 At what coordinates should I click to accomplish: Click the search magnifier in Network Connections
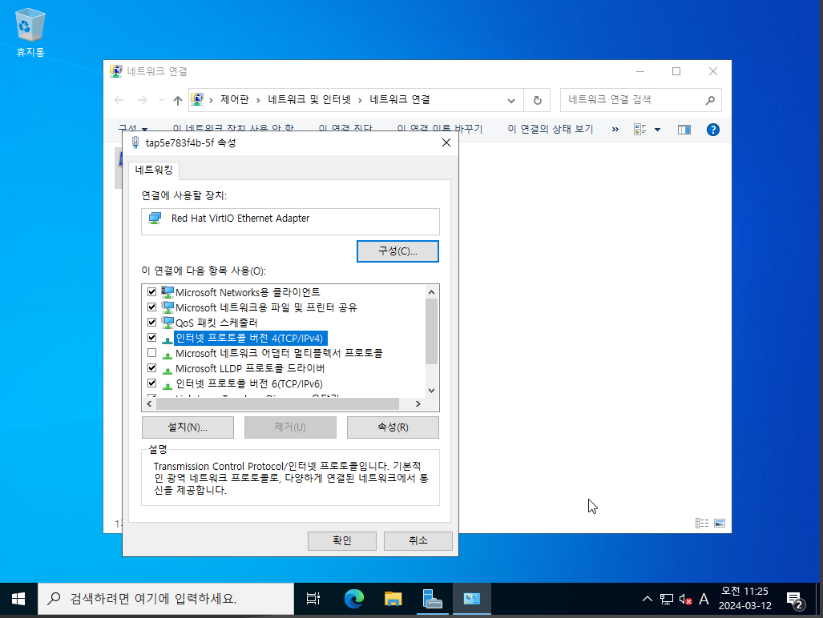[x=710, y=100]
